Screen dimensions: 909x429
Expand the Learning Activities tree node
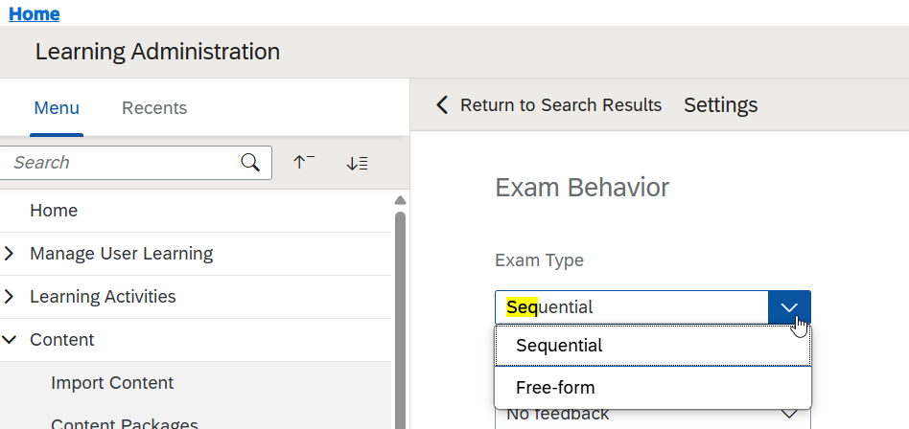[x=10, y=297]
